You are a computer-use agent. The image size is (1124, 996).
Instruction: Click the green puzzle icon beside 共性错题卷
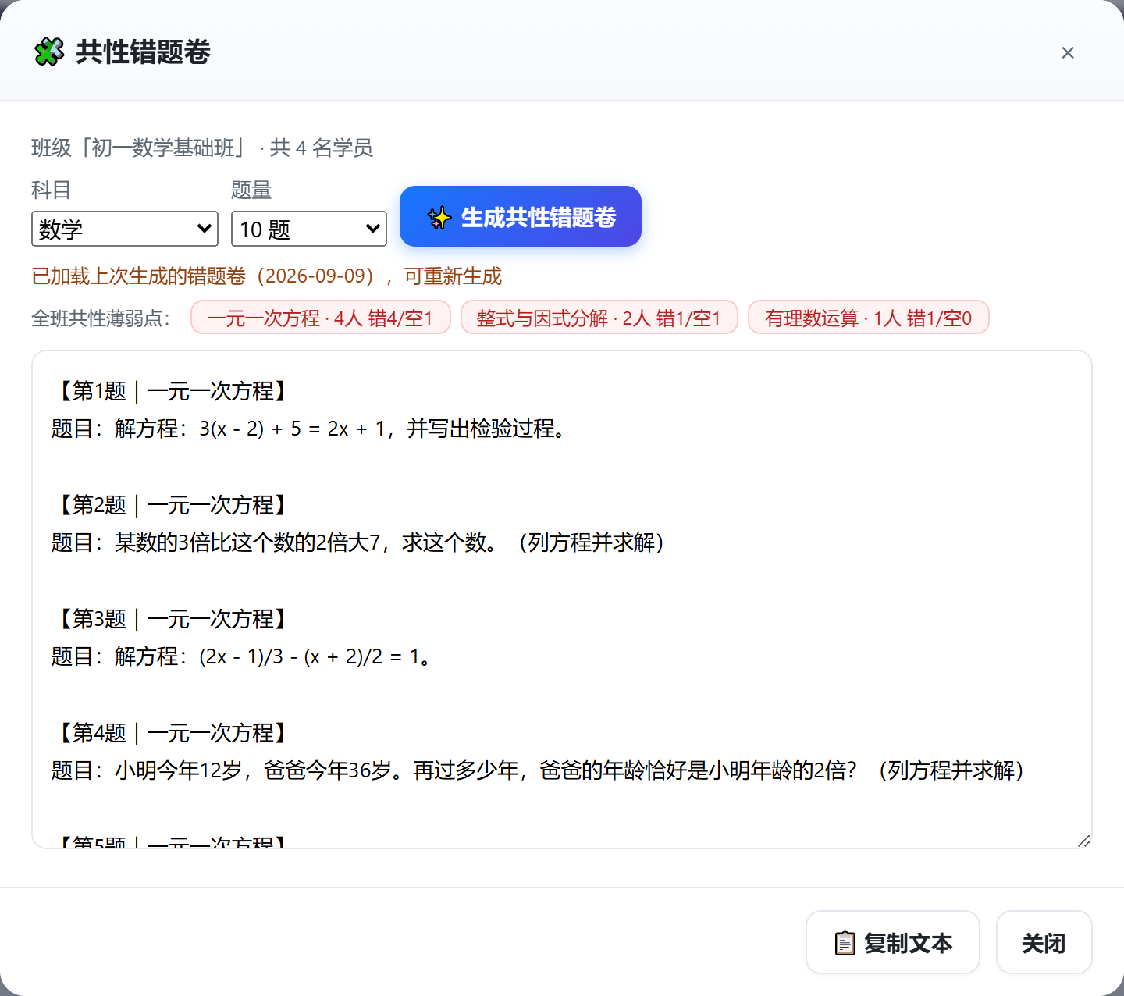[x=49, y=52]
